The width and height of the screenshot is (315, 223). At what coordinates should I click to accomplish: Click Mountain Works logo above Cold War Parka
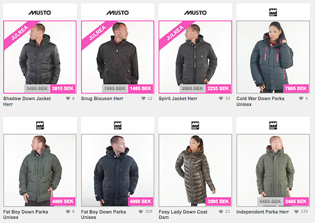[273, 13]
